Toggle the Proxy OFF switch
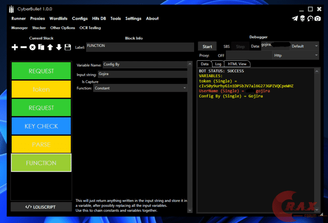This screenshot has width=328, height=223. pyautogui.click(x=221, y=55)
